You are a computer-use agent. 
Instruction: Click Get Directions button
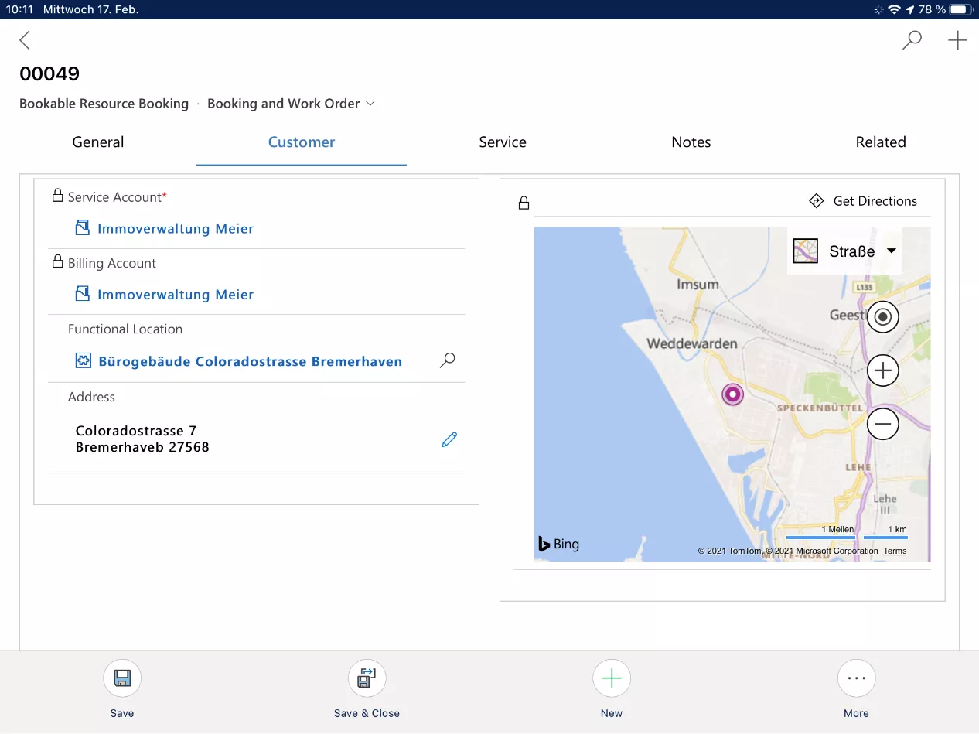pos(863,201)
